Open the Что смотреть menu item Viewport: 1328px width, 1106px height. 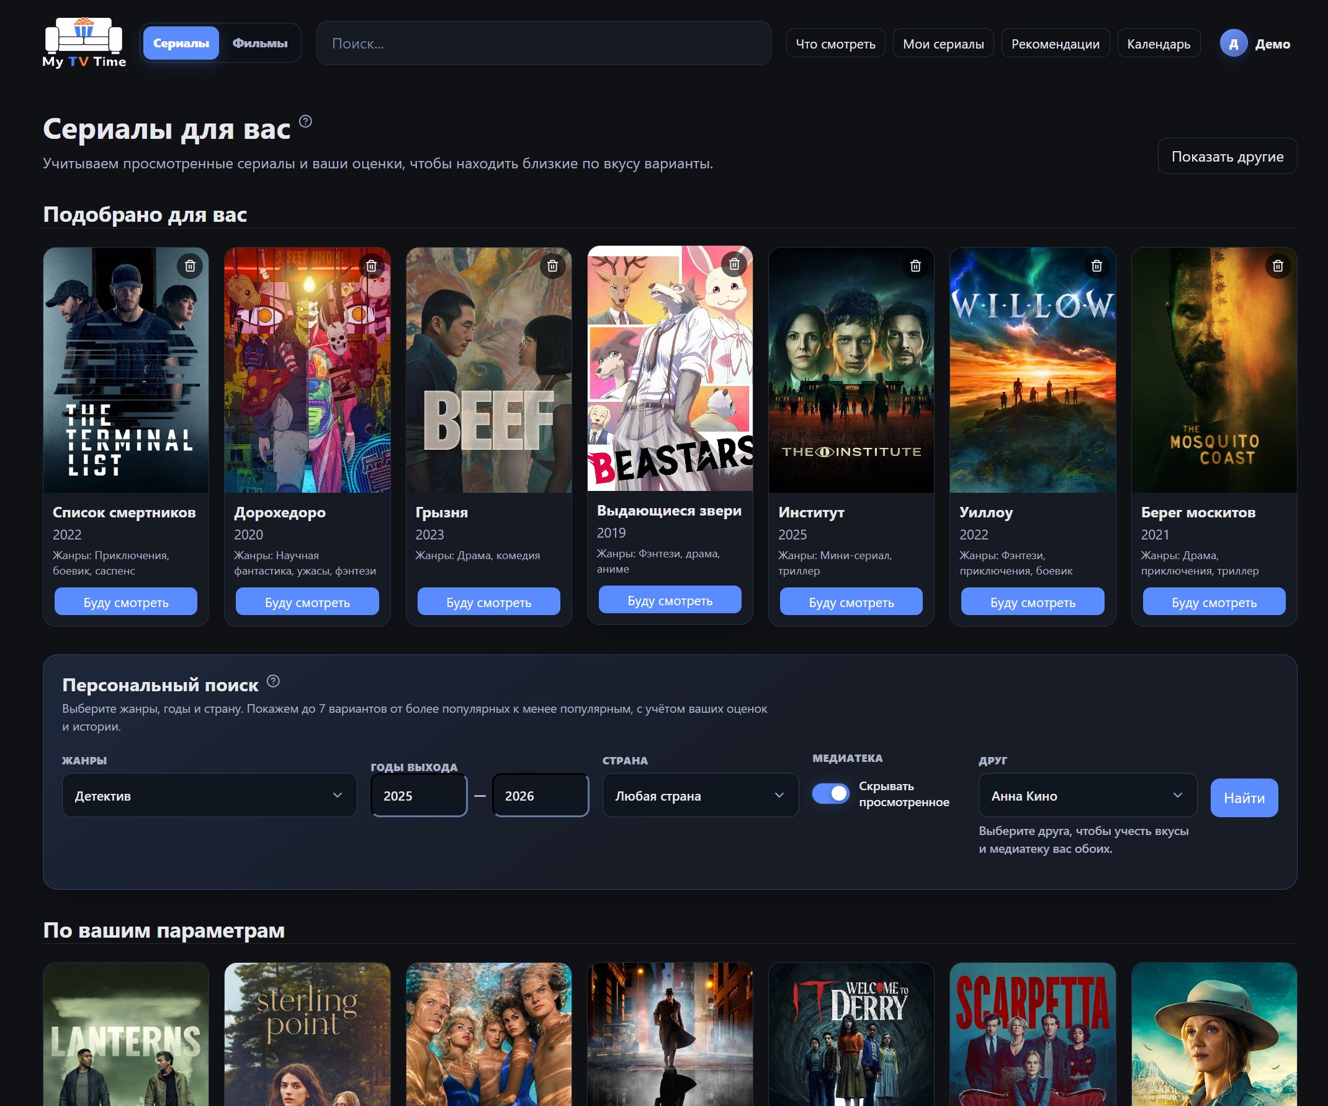click(x=836, y=44)
